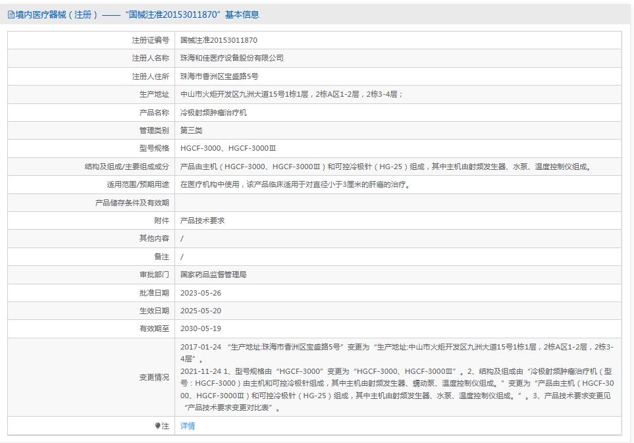Click the blue page header title text
The width and height of the screenshot is (634, 443).
click(x=132, y=14)
